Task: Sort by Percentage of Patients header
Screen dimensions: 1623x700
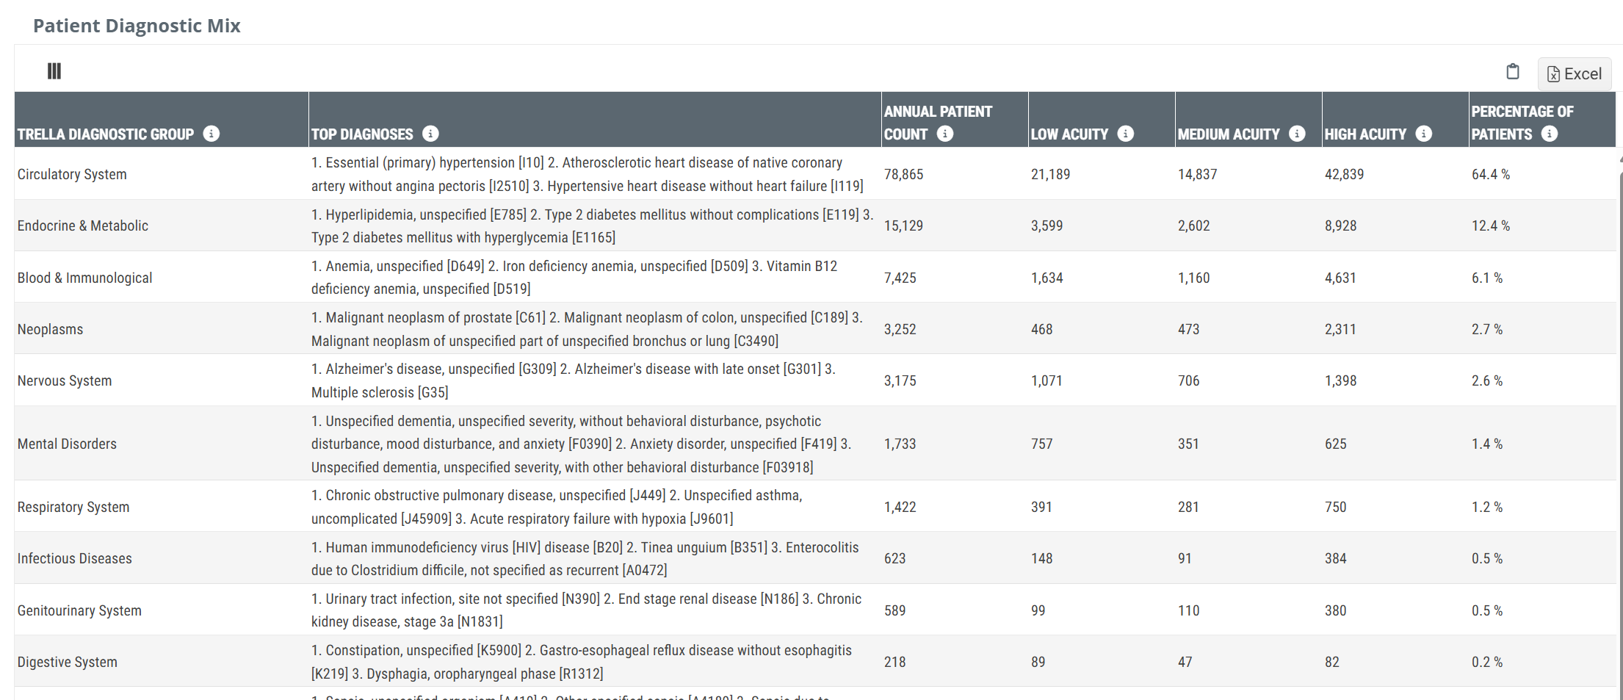Action: (1522, 123)
